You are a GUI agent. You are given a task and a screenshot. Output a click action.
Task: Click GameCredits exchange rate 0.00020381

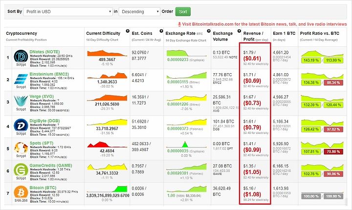point(177,173)
